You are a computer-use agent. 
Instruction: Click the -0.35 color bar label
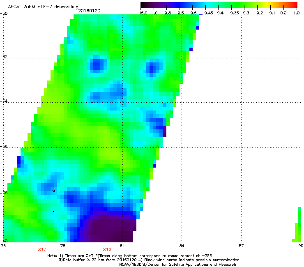click(x=233, y=13)
